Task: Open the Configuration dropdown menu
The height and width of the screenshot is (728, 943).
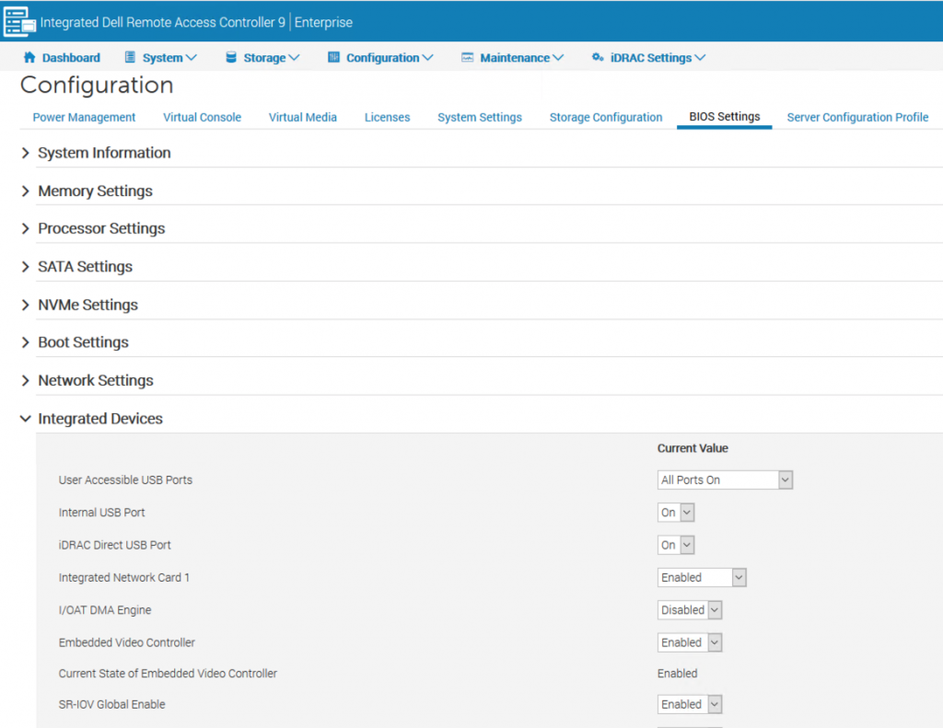Action: (x=380, y=58)
